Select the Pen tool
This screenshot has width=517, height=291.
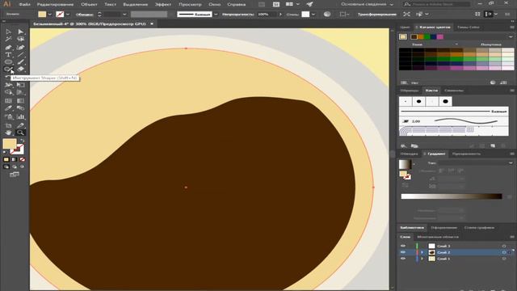[8, 47]
